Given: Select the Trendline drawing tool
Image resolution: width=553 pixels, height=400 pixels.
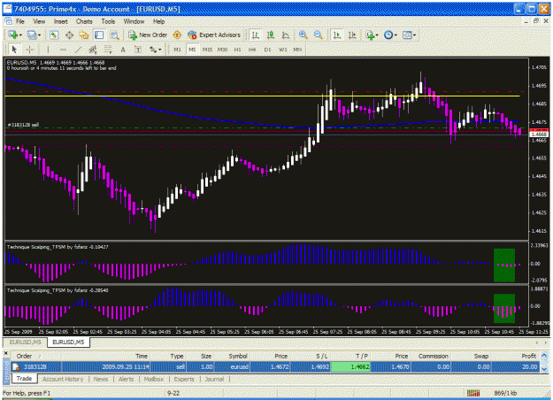Looking at the screenshot, I should point(78,50).
